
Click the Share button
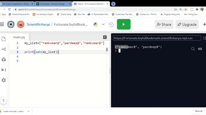[164, 24]
